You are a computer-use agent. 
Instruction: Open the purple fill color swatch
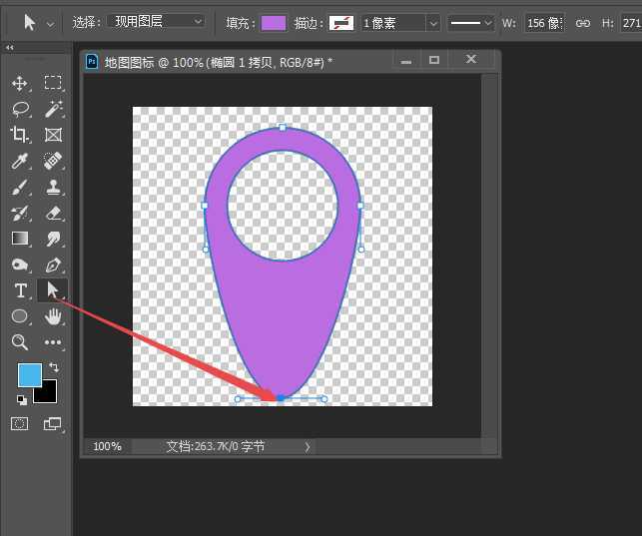(x=273, y=22)
